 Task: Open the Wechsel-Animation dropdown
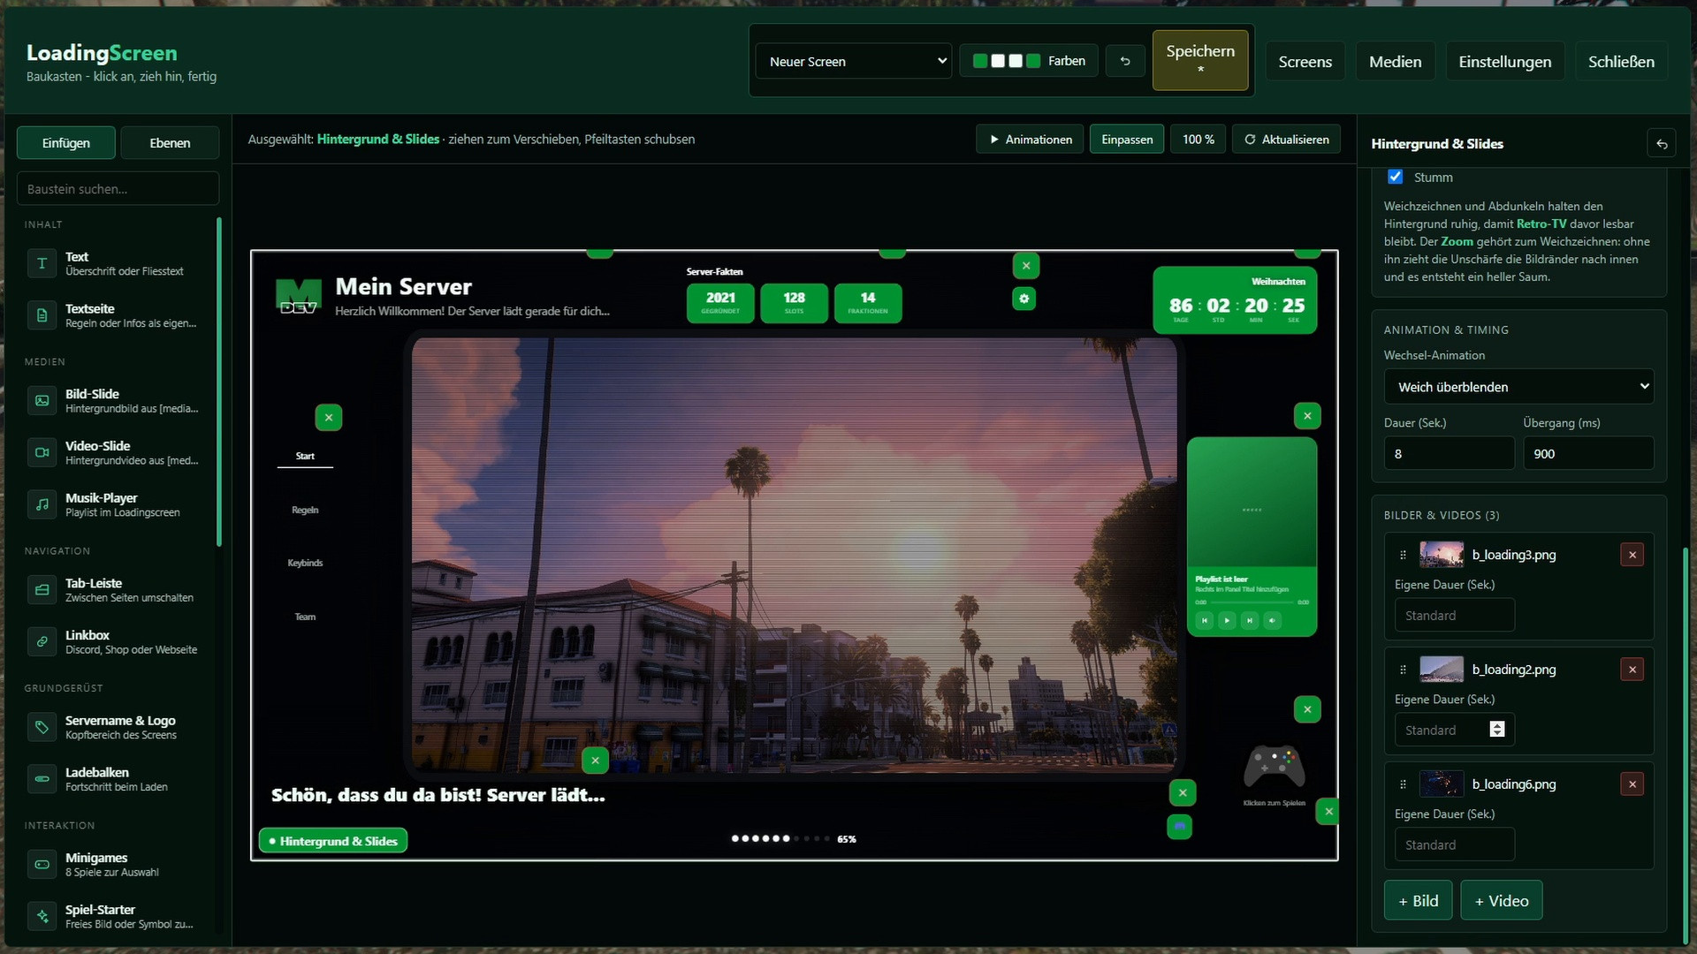[1518, 387]
